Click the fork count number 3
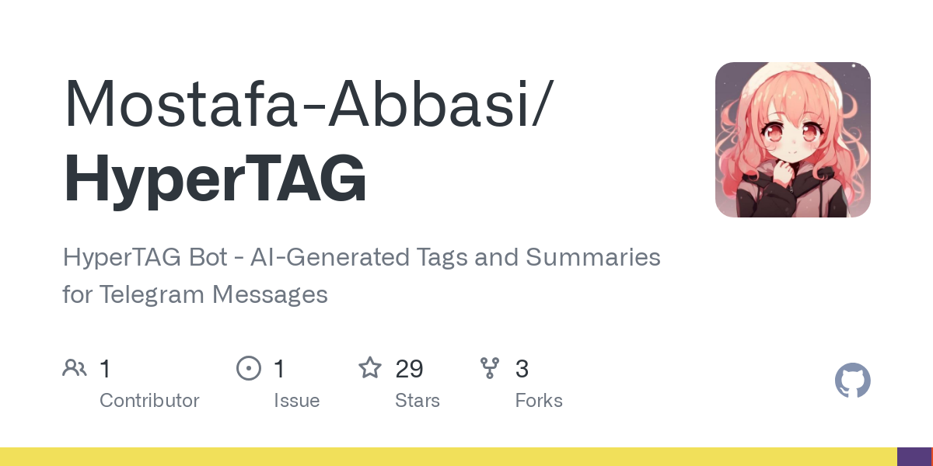This screenshot has height=466, width=933. click(522, 369)
